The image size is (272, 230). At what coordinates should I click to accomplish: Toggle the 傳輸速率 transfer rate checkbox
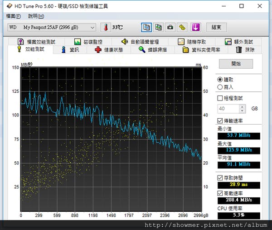220,121
